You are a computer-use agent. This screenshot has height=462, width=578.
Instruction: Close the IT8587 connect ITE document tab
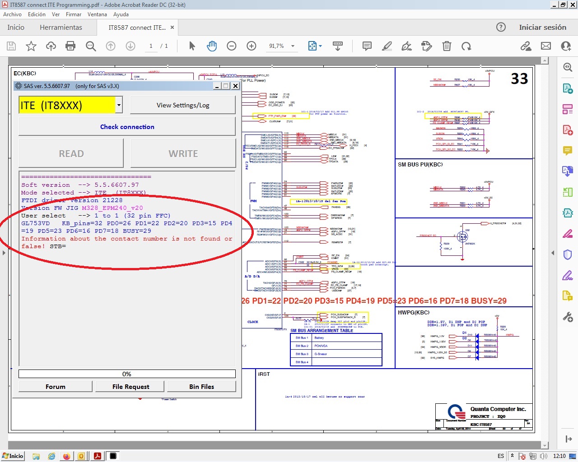click(172, 28)
